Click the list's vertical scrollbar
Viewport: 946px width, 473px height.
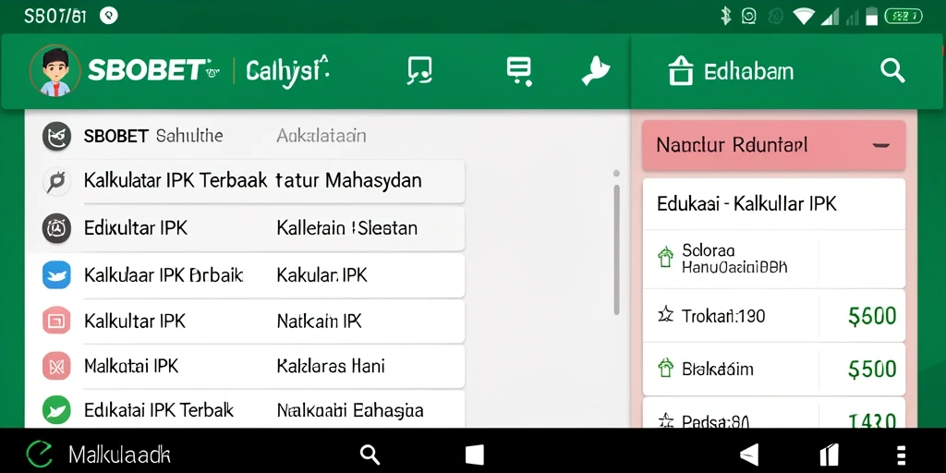(616, 249)
